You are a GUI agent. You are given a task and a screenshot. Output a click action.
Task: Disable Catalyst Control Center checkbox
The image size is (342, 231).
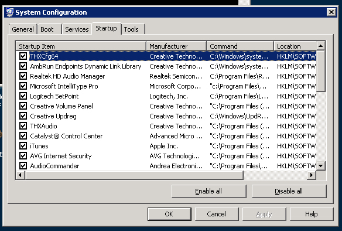click(23, 136)
